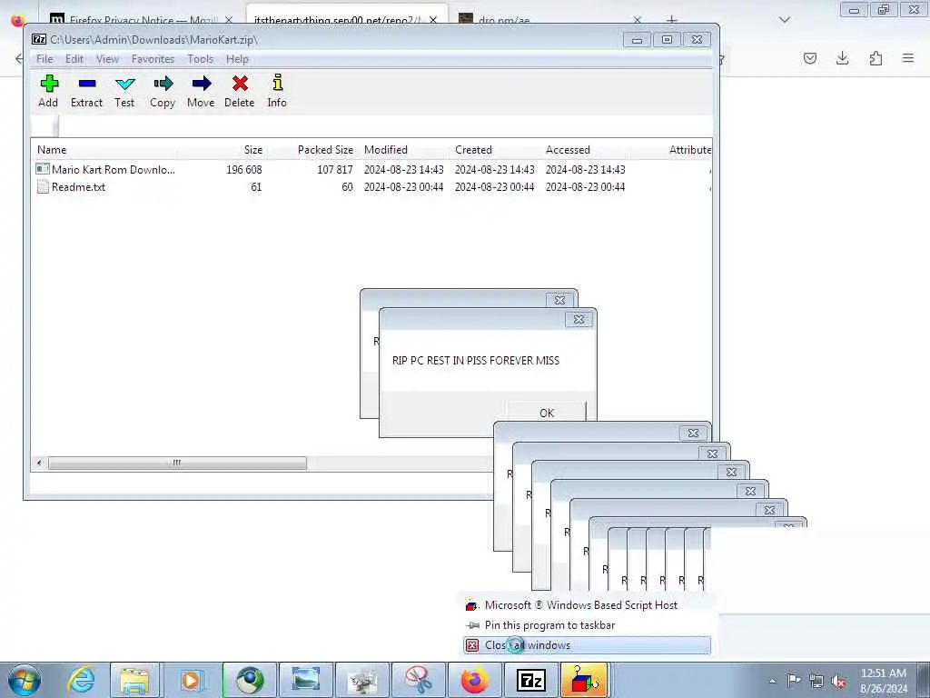The image size is (930, 698).
Task: Click the network tray icon
Action: (816, 681)
